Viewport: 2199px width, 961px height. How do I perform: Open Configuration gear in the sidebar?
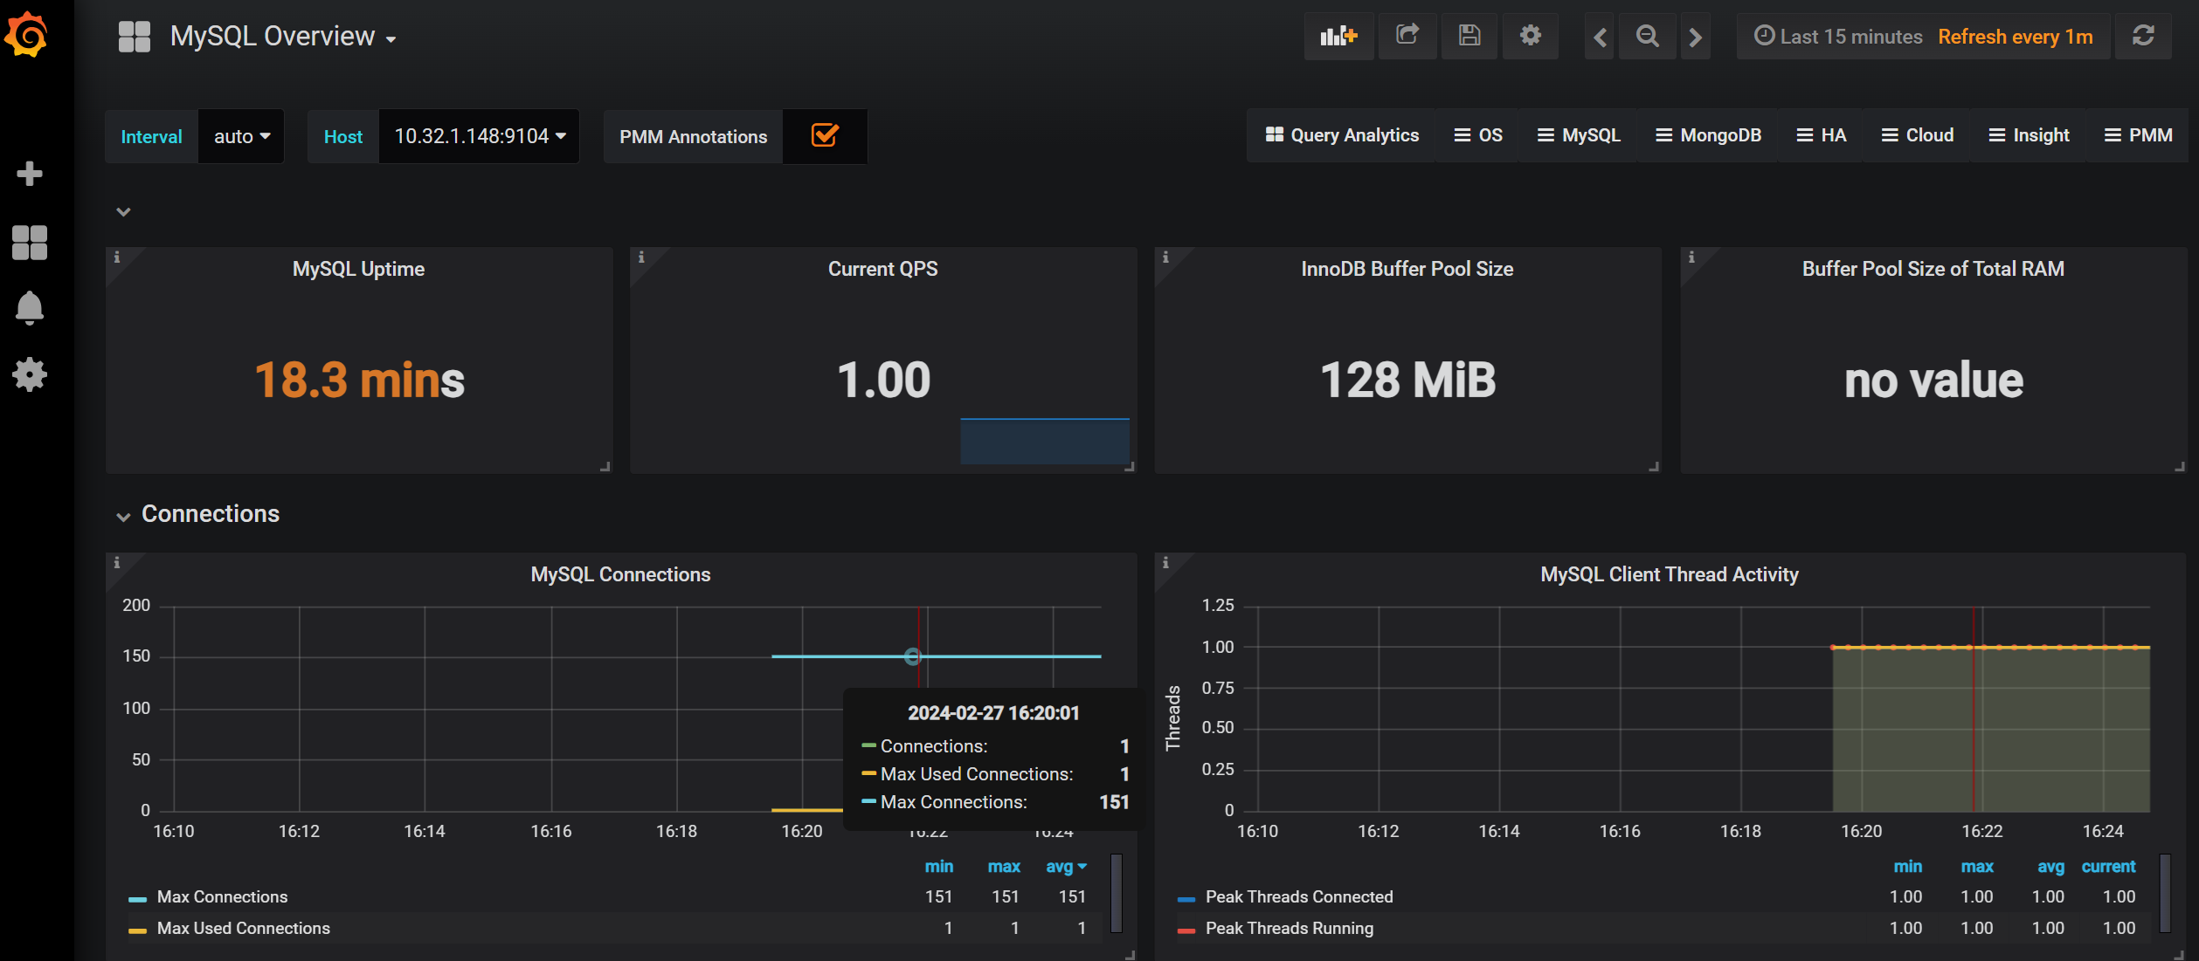coord(30,374)
